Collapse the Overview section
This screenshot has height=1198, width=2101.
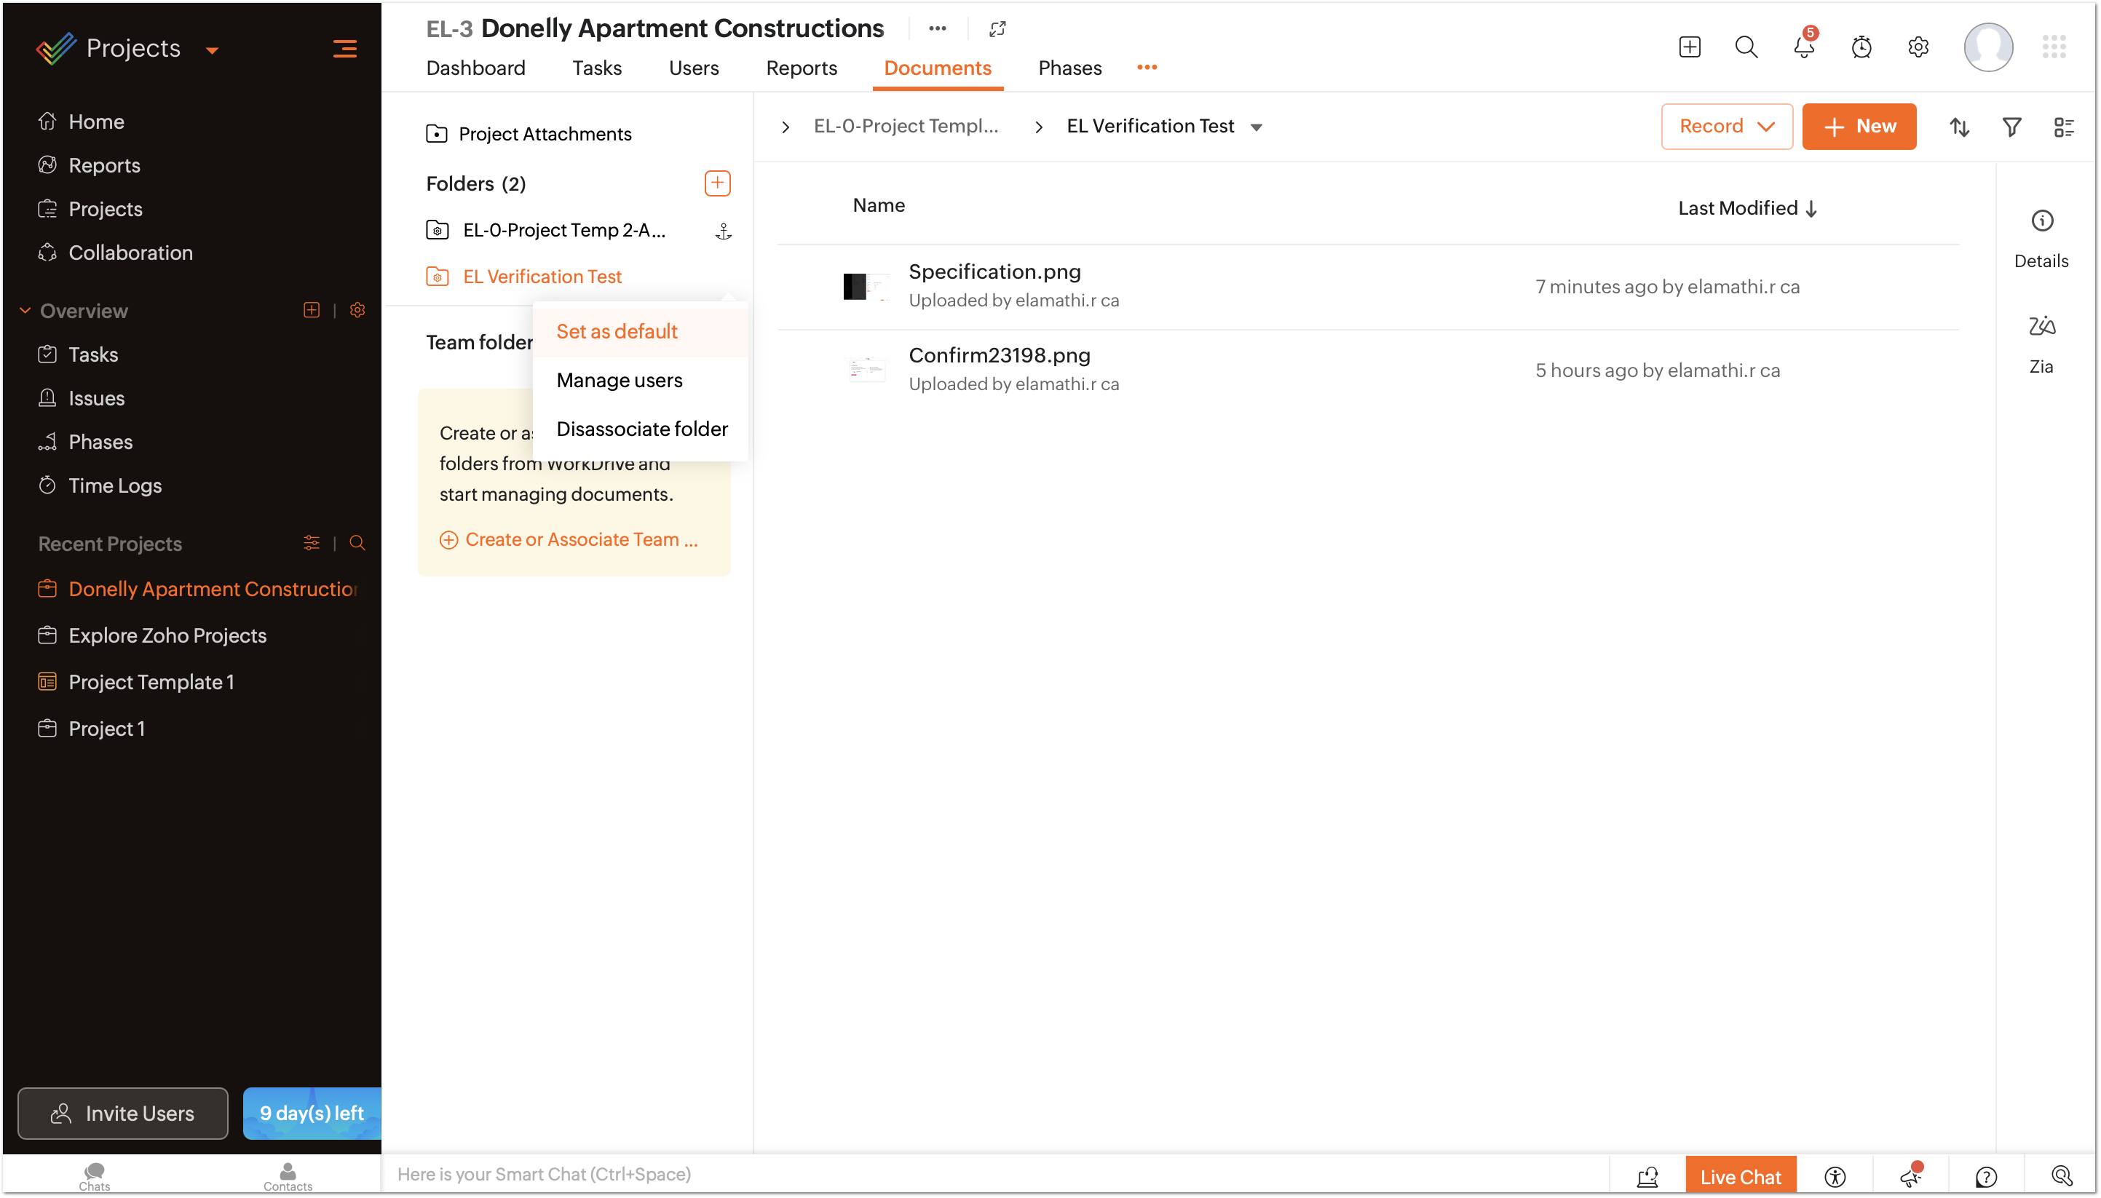pyautogui.click(x=25, y=310)
